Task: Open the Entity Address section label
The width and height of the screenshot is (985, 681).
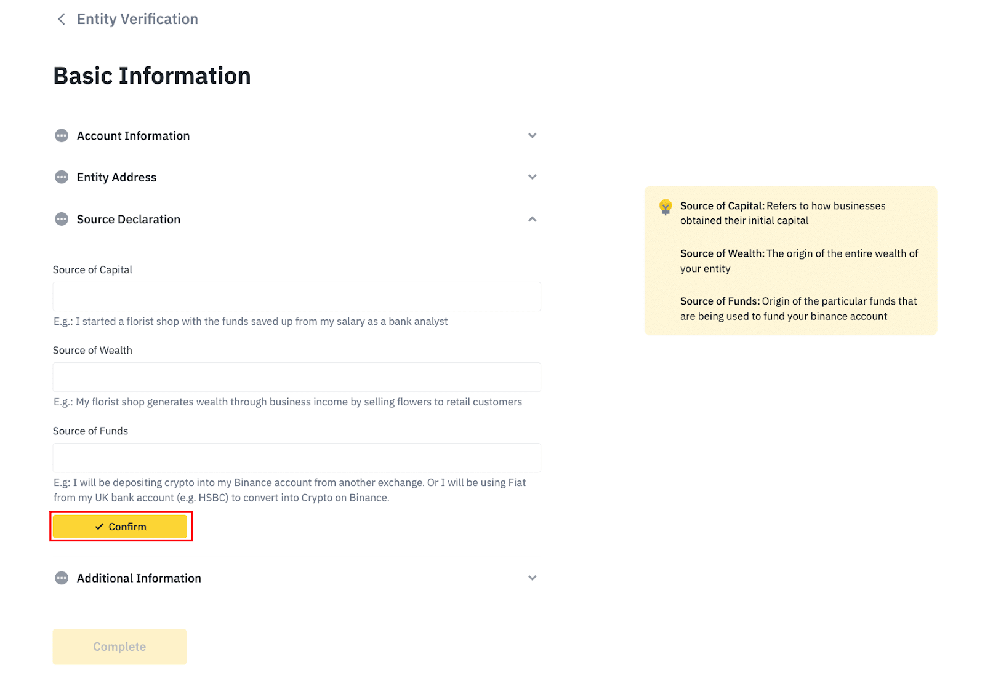Action: pyautogui.click(x=116, y=178)
